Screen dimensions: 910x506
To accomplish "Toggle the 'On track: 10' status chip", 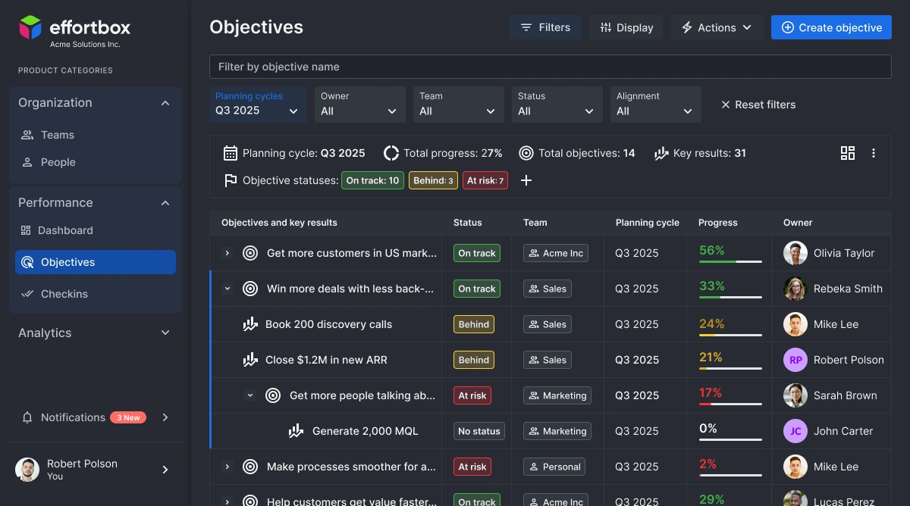I will click(372, 180).
